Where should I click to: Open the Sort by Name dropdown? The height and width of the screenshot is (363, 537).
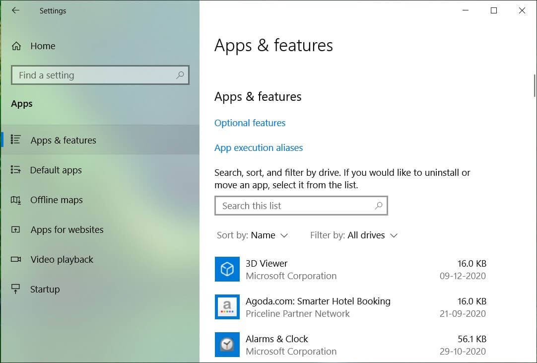252,235
